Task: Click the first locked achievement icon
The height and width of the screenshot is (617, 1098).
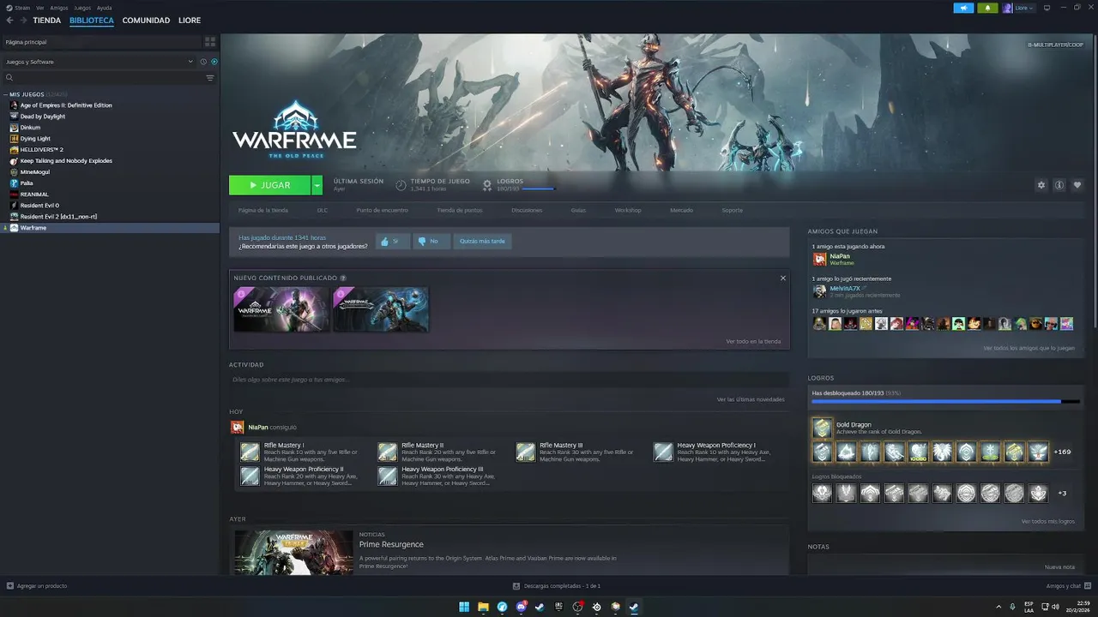Action: tap(822, 493)
